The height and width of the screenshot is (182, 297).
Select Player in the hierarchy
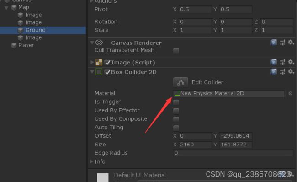26,45
